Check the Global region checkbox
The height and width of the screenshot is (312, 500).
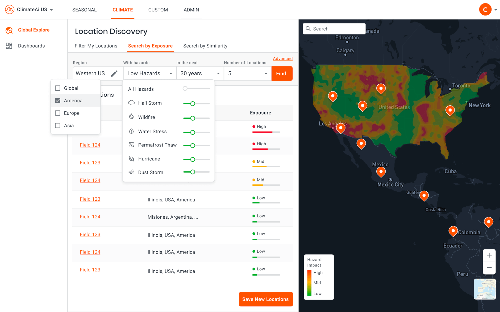[58, 88]
